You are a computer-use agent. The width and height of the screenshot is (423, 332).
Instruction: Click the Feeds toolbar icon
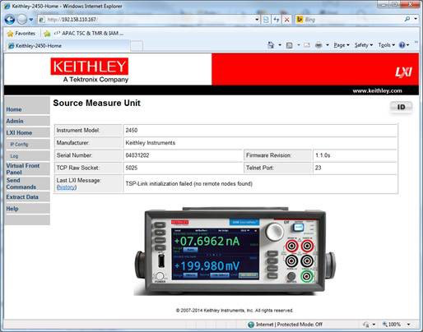[289, 45]
